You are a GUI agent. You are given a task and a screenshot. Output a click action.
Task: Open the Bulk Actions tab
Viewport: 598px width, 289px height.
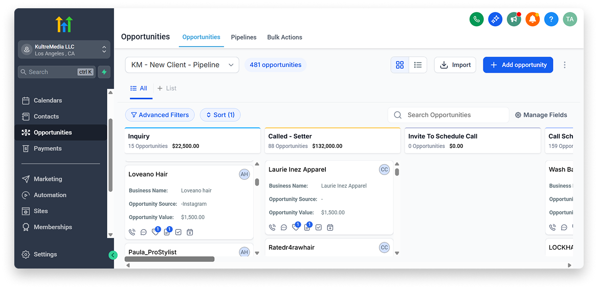coord(284,37)
